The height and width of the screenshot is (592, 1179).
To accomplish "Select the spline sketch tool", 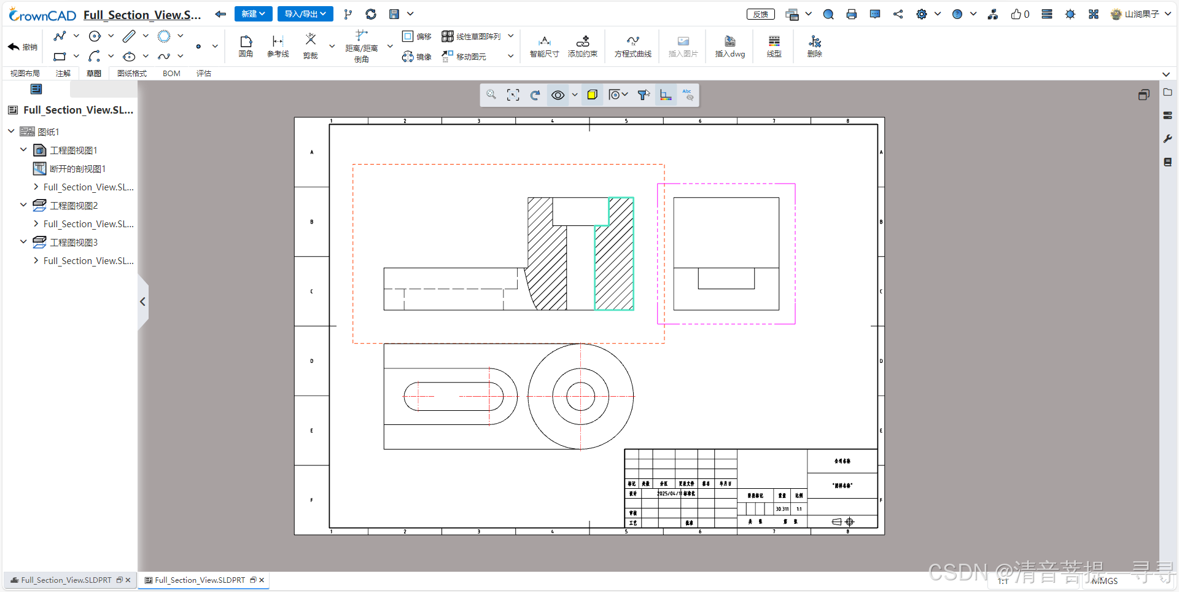I will tap(164, 56).
